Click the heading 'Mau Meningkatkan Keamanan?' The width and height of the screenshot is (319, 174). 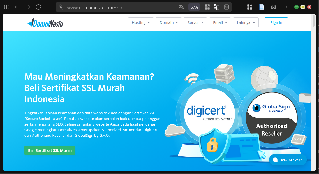tap(89, 77)
